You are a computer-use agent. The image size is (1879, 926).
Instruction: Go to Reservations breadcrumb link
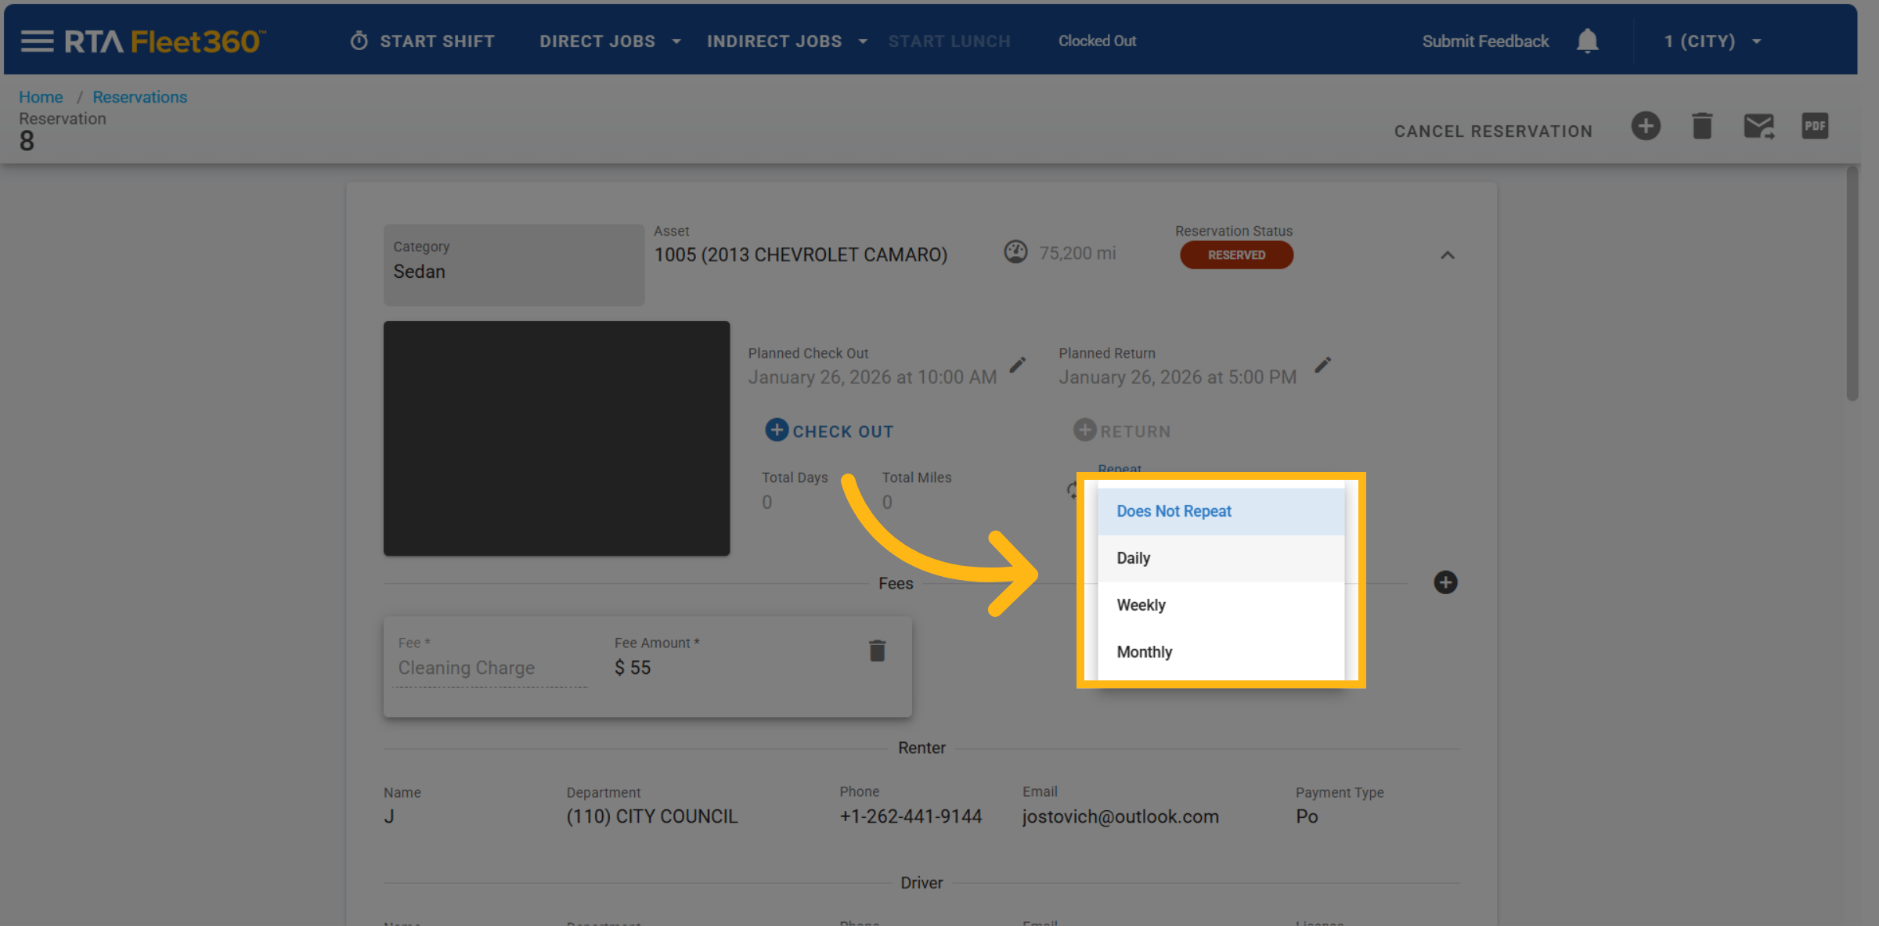139,97
